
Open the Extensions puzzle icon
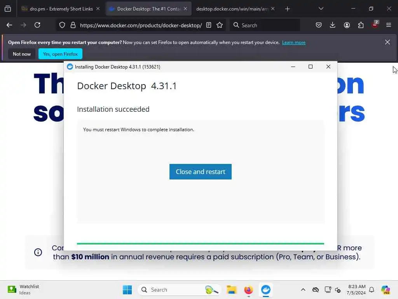coord(361,25)
